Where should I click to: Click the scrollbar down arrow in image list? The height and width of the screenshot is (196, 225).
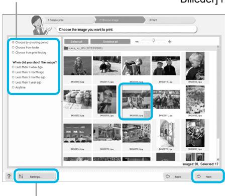click(x=218, y=159)
